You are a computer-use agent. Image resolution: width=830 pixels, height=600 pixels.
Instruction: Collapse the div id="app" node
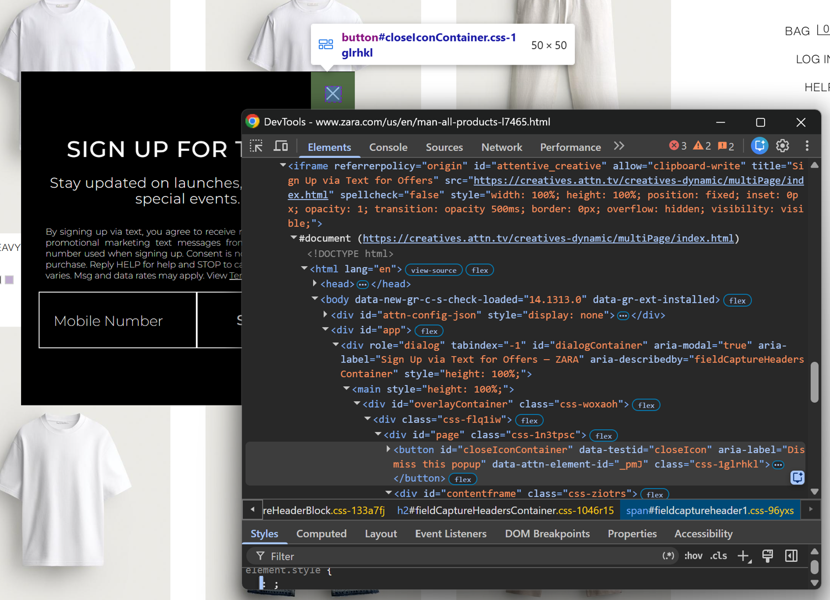click(325, 329)
